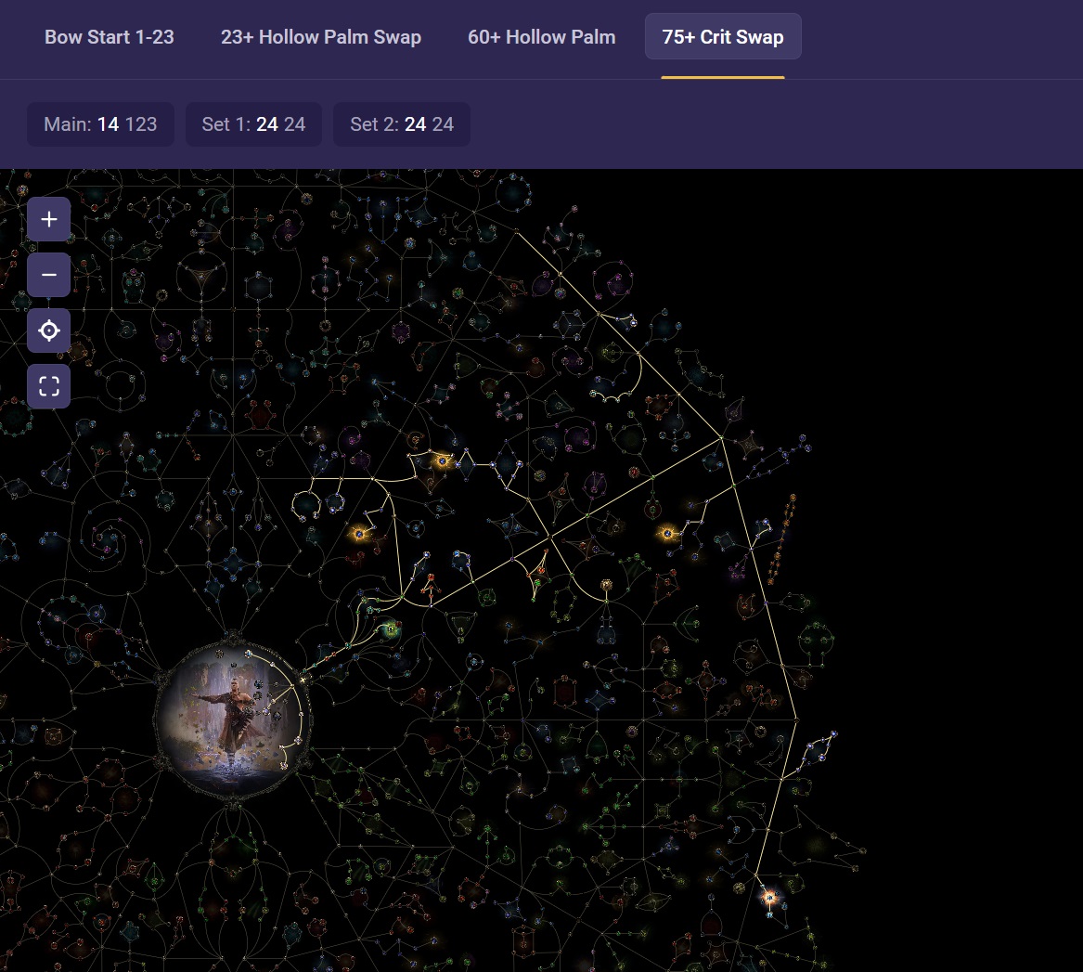Select the 75+ Crit Swap tab
Image resolution: width=1083 pixels, height=972 pixels.
(723, 37)
